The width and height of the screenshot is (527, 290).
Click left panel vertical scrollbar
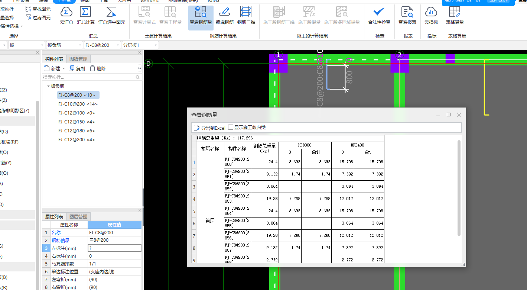(37, 193)
